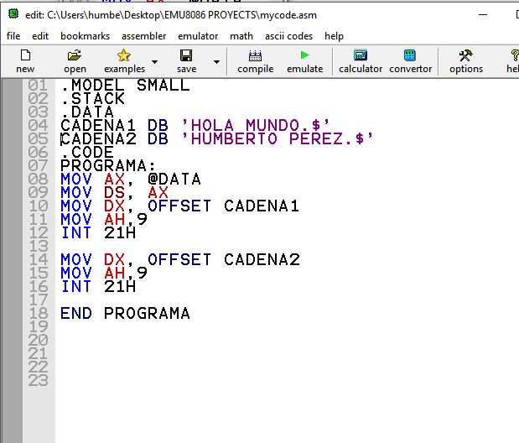The height and width of the screenshot is (443, 519).
Task: Expand the examples dropdown arrow
Action: pyautogui.click(x=154, y=62)
